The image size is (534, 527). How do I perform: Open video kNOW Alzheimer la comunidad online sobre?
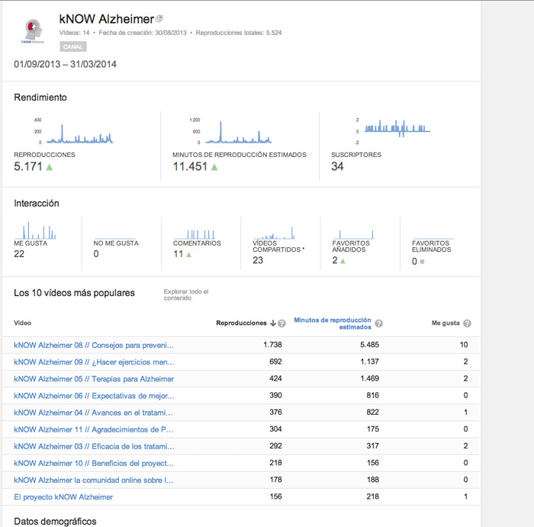[94, 480]
